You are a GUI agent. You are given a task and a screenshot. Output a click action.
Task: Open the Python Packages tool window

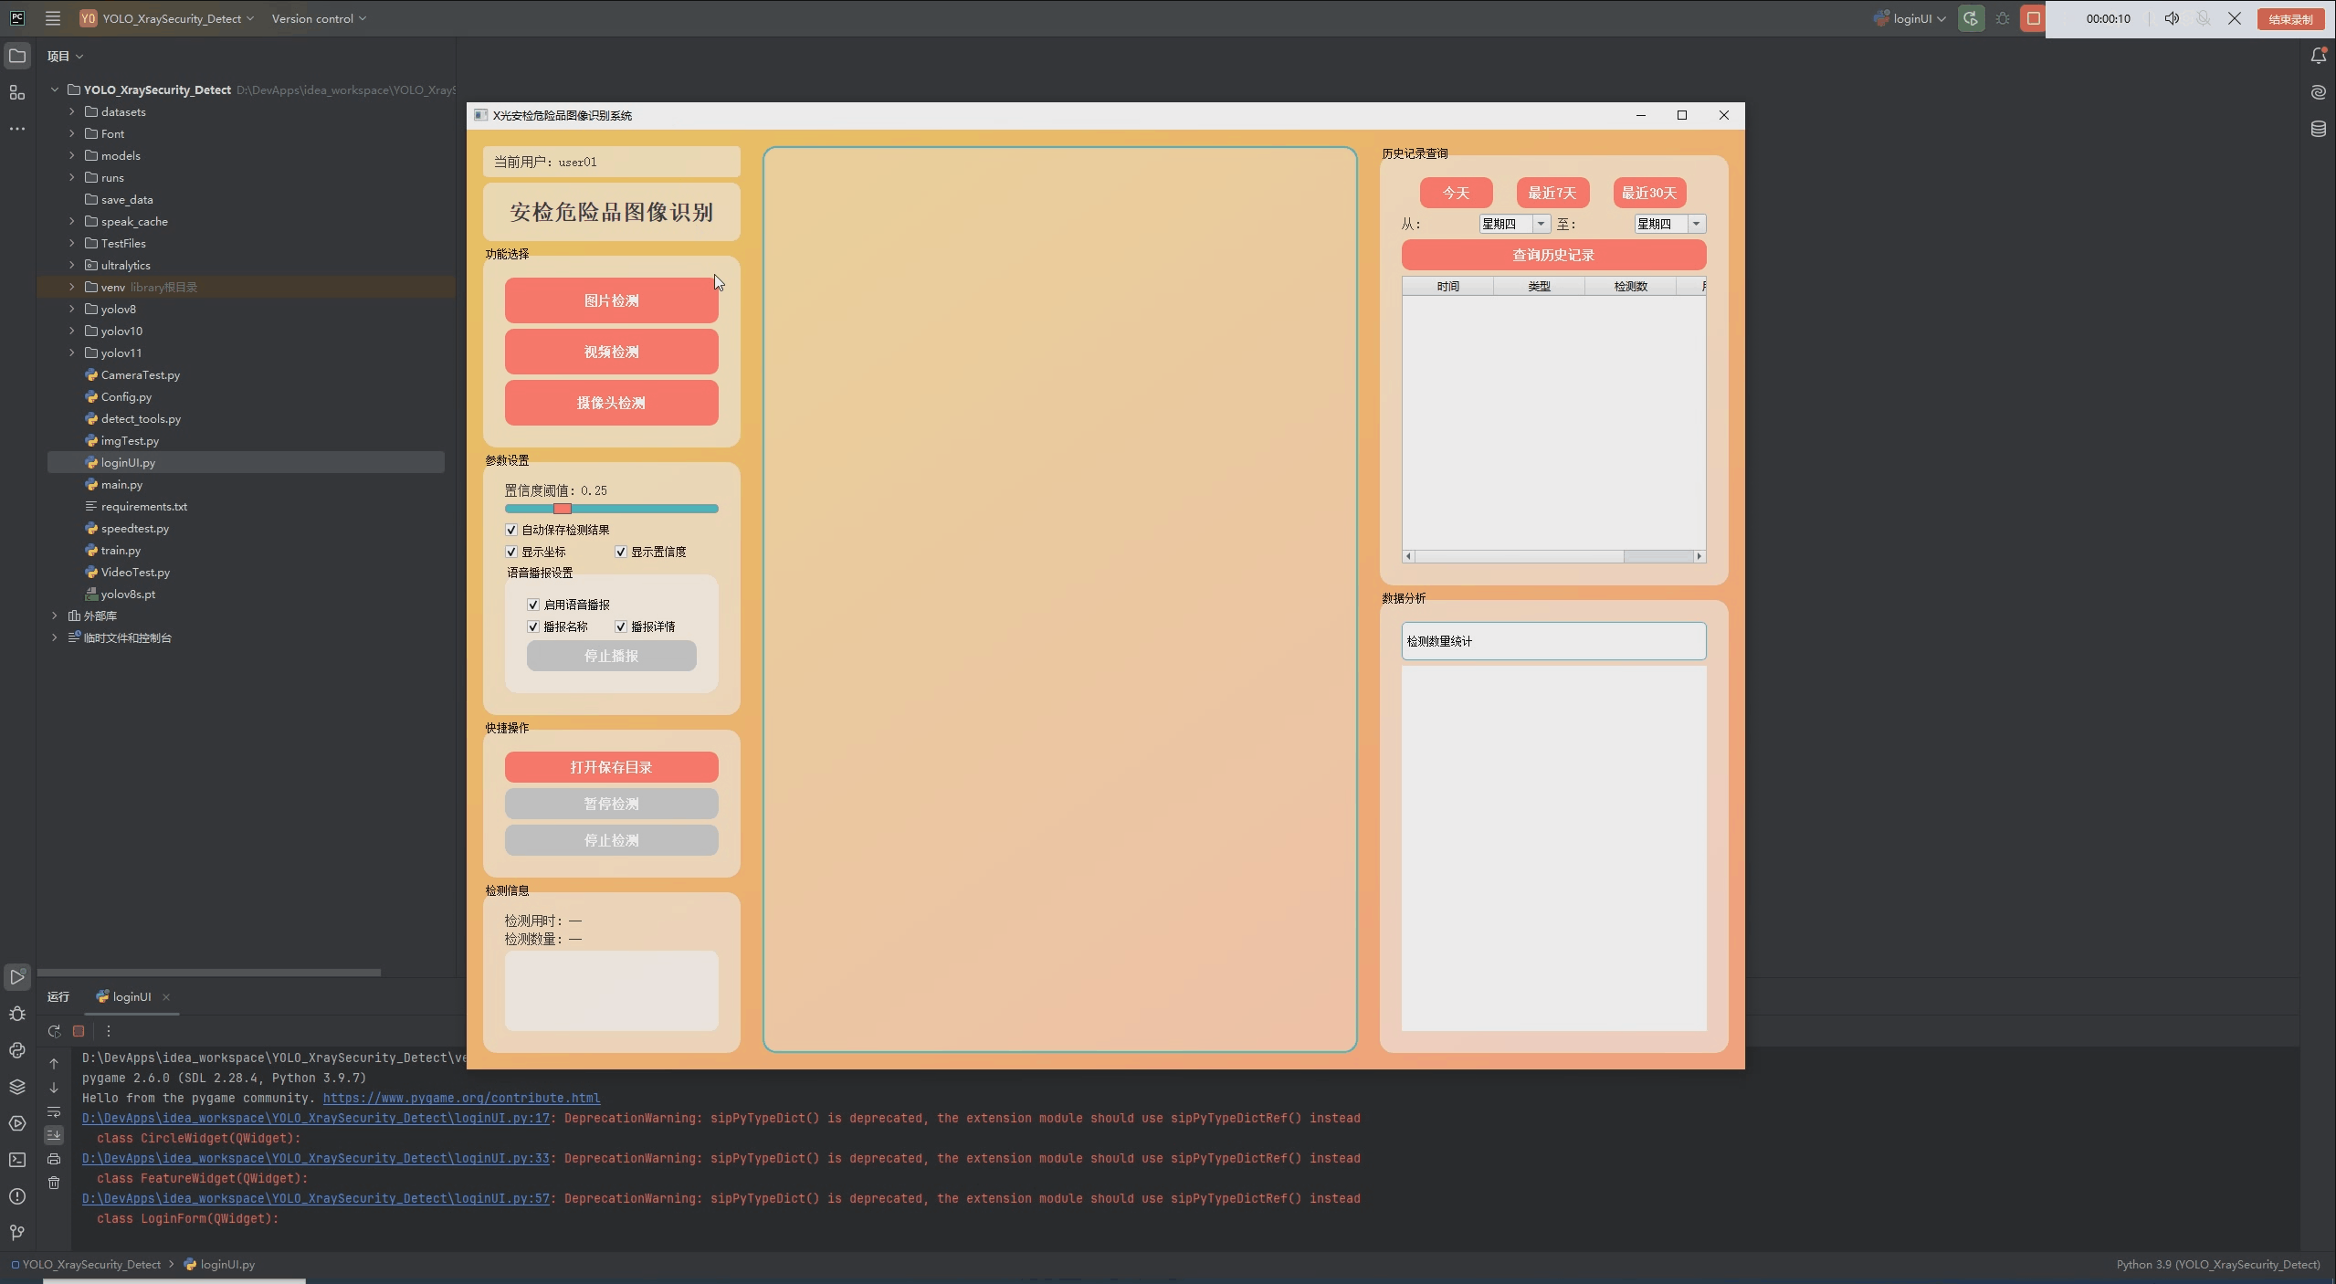pyautogui.click(x=17, y=1087)
